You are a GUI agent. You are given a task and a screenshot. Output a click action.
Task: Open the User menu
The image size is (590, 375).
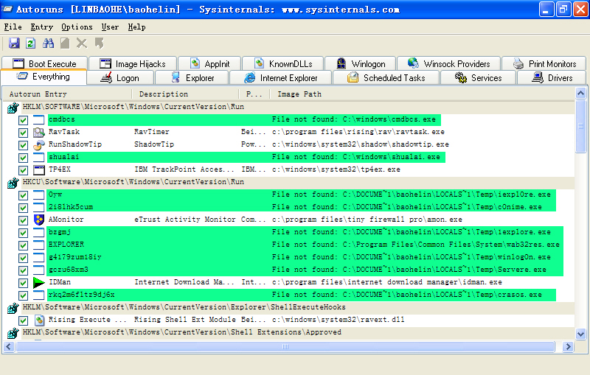pyautogui.click(x=110, y=27)
